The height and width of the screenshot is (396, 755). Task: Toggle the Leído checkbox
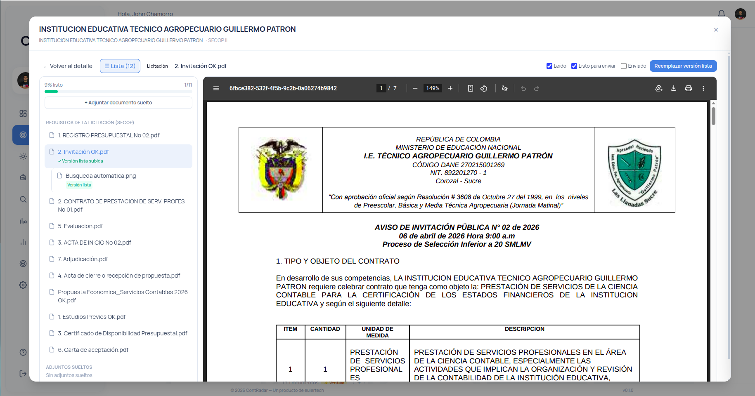click(x=549, y=66)
